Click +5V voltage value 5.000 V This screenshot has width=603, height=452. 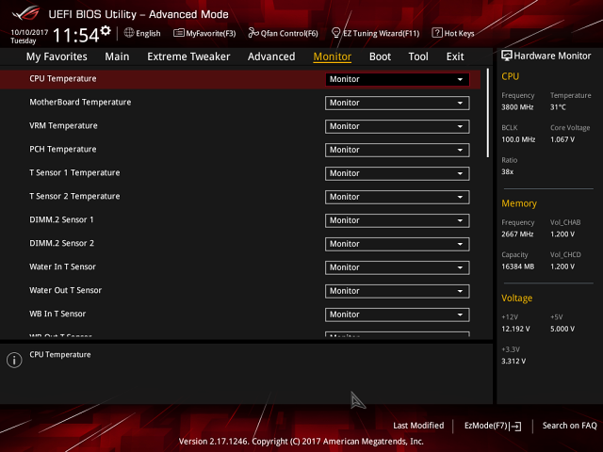562,329
